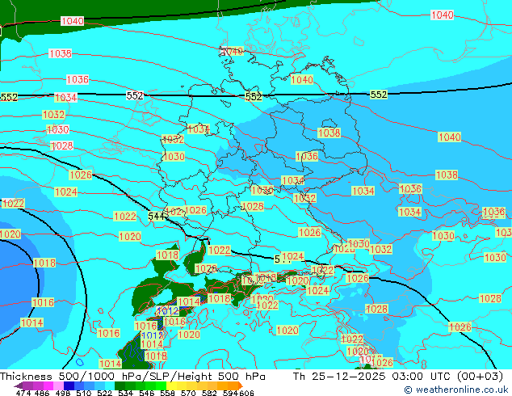Select the darkest green legend swatch
This screenshot has width=512, height=396.
tap(118, 385)
